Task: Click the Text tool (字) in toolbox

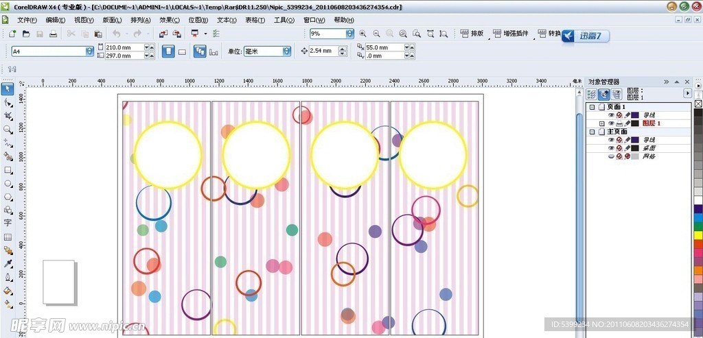Action: point(8,223)
